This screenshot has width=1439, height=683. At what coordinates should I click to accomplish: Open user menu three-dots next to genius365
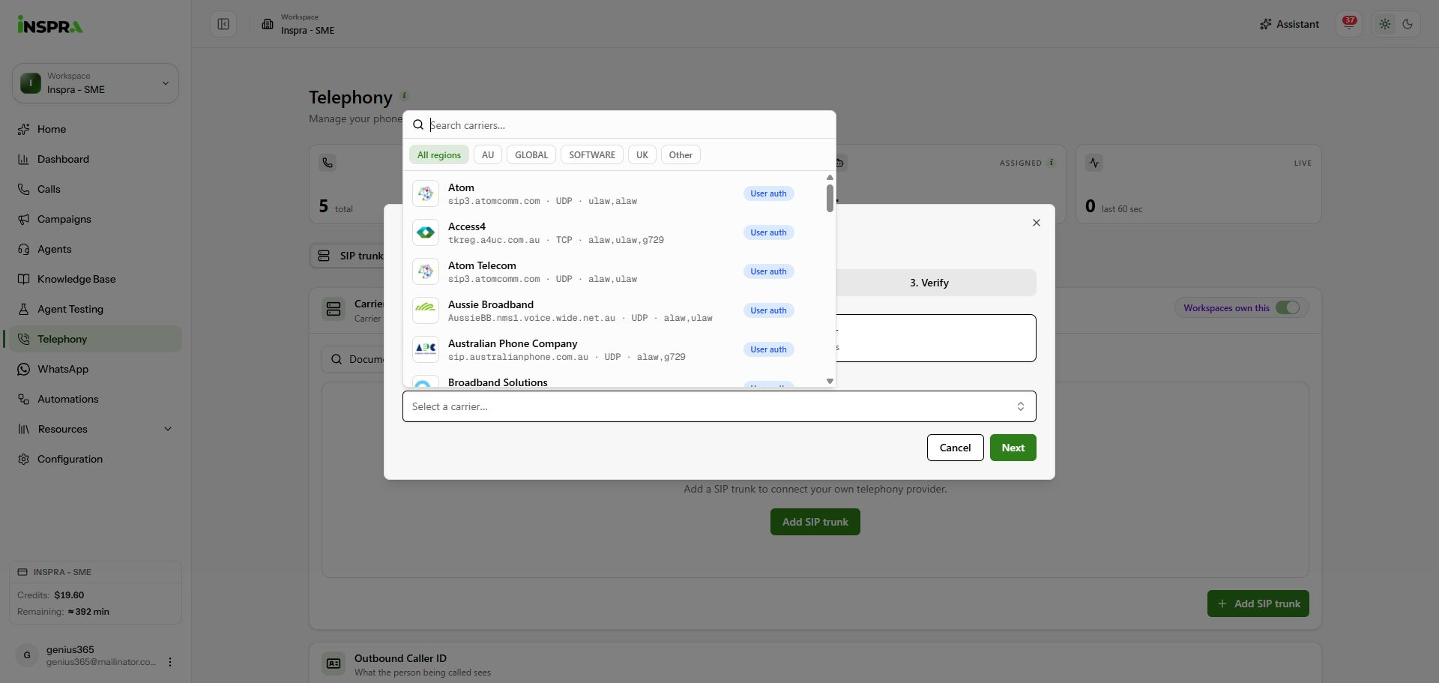click(170, 662)
